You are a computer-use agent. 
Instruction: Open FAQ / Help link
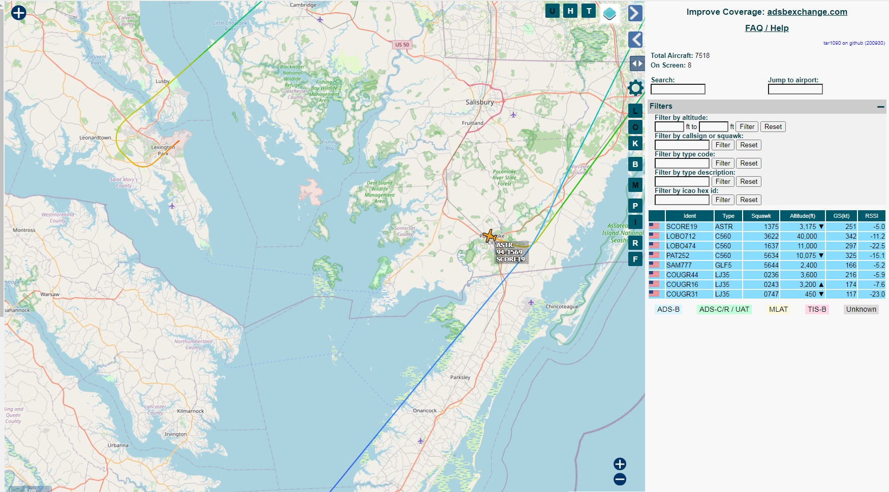click(767, 28)
